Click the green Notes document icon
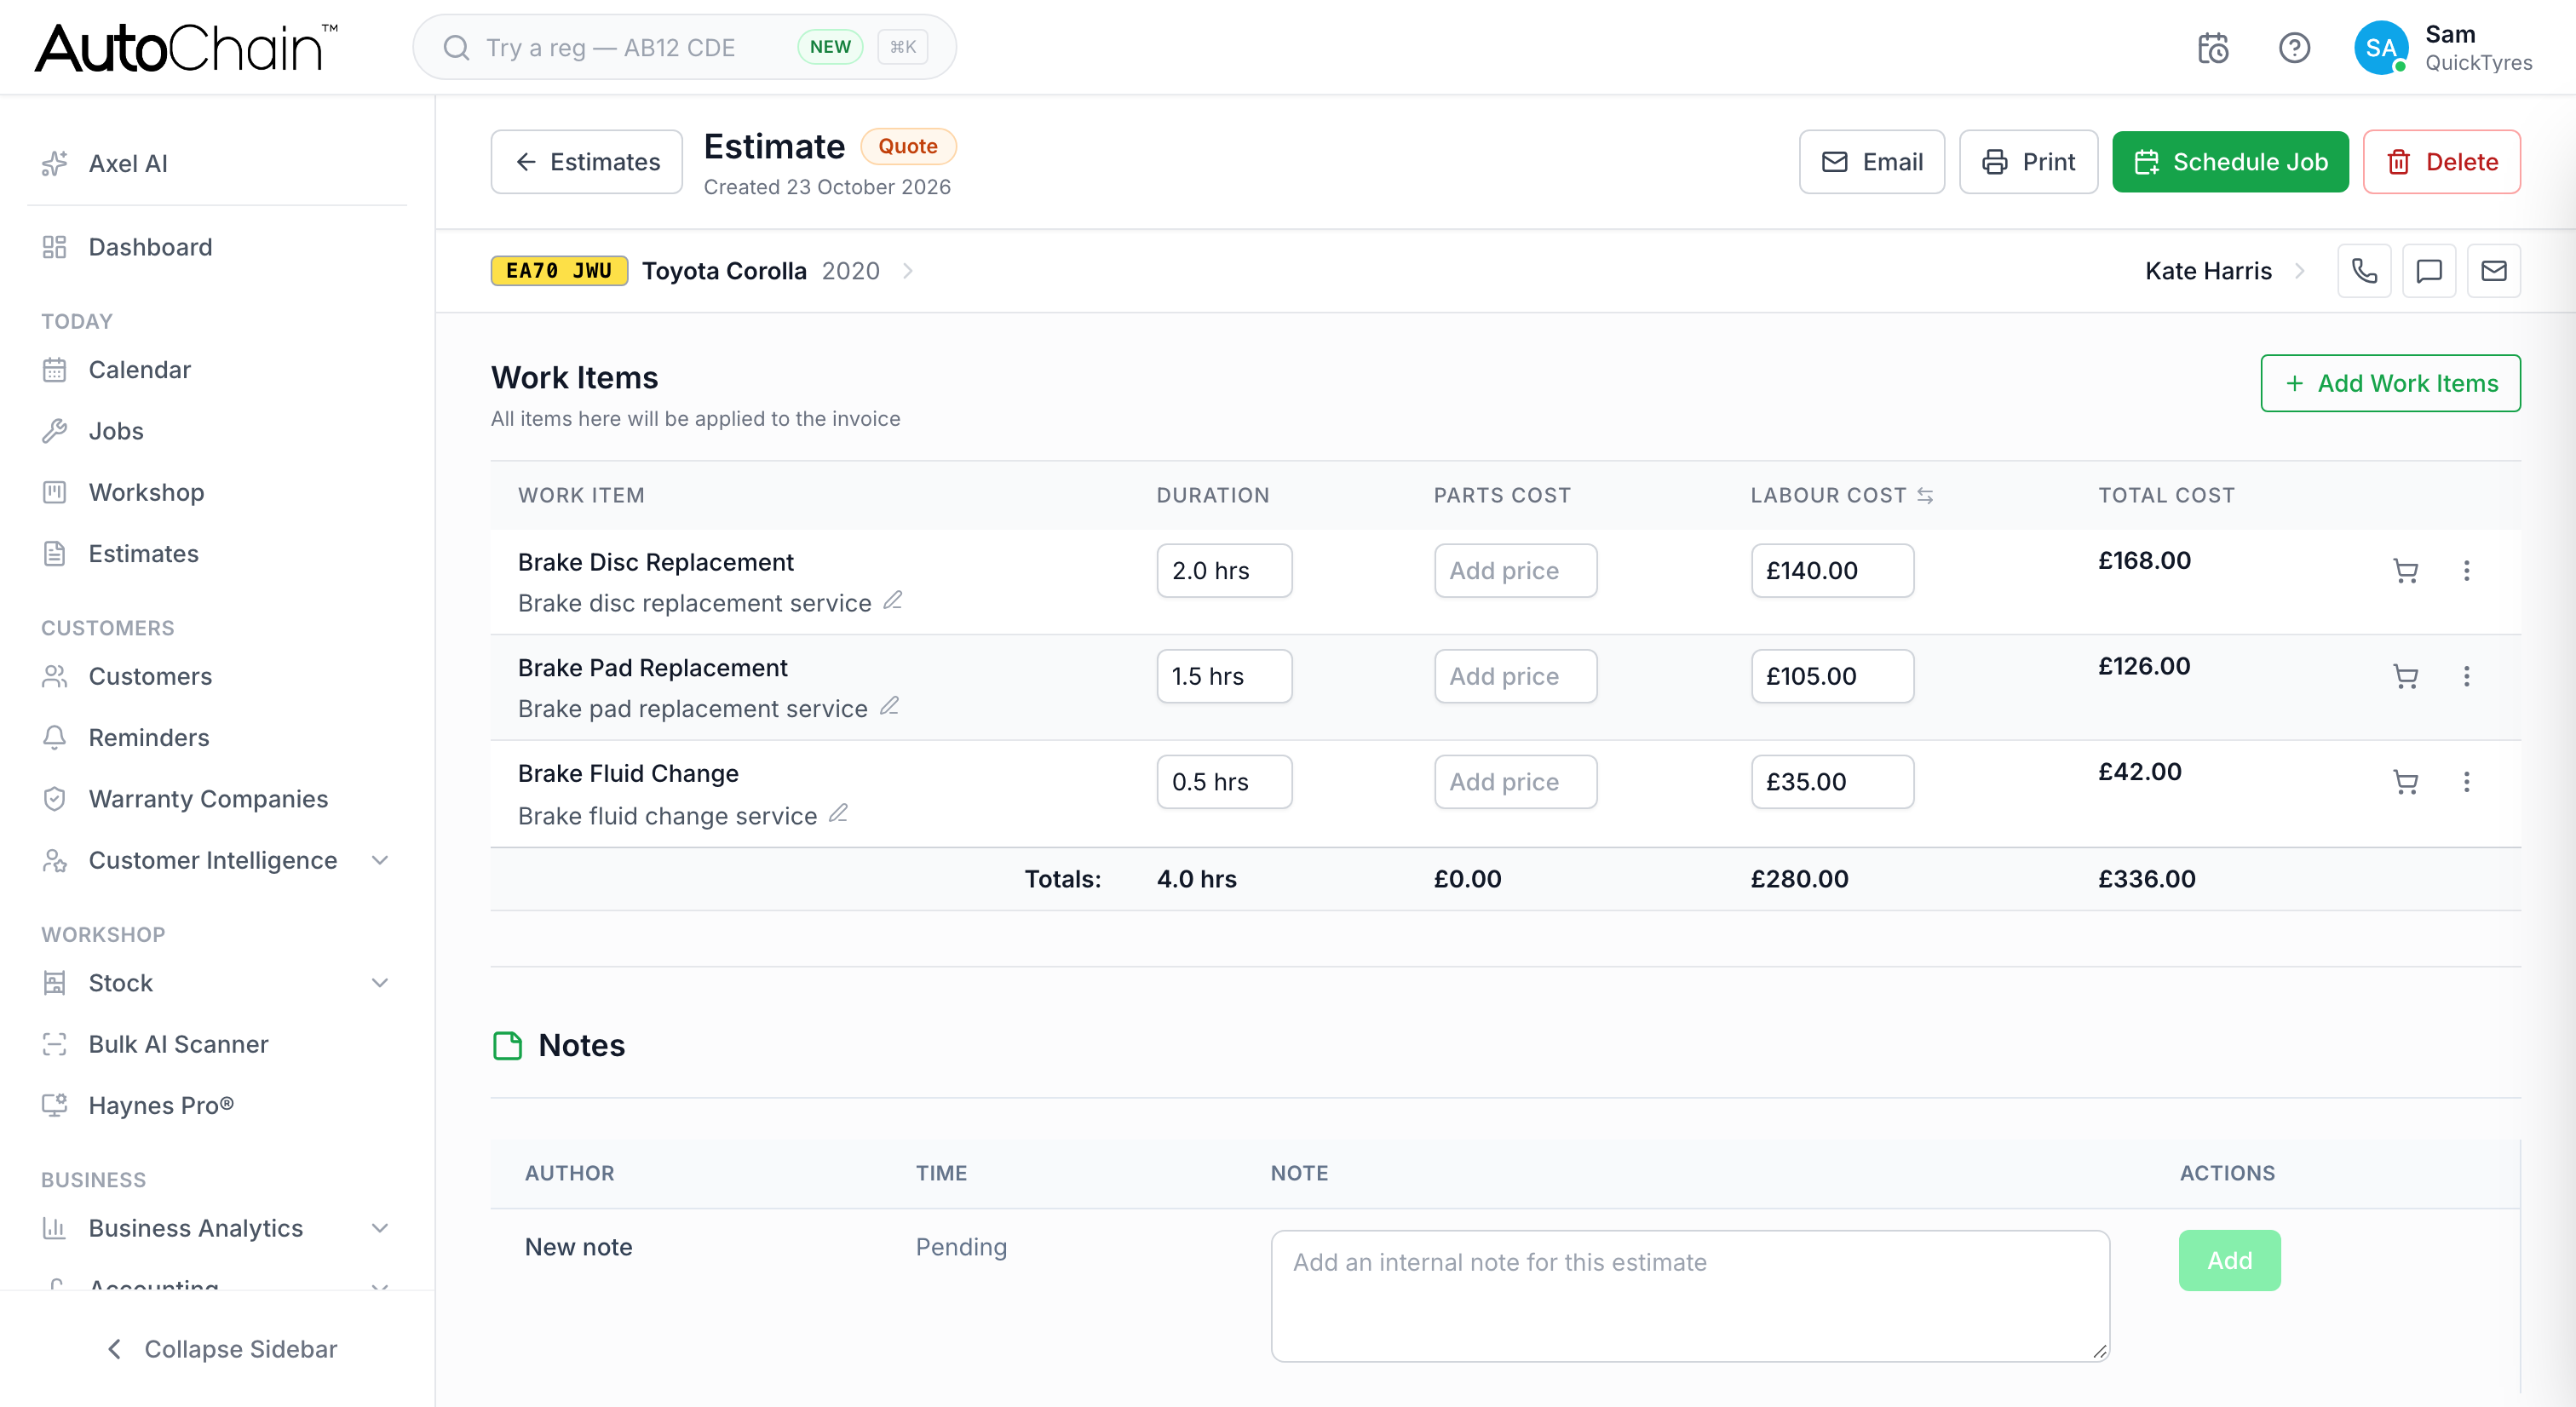Screen dimensions: 2576x1407 point(508,1046)
